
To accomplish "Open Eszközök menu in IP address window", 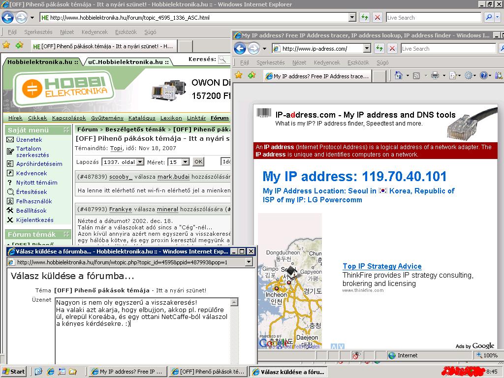I will [x=358, y=63].
